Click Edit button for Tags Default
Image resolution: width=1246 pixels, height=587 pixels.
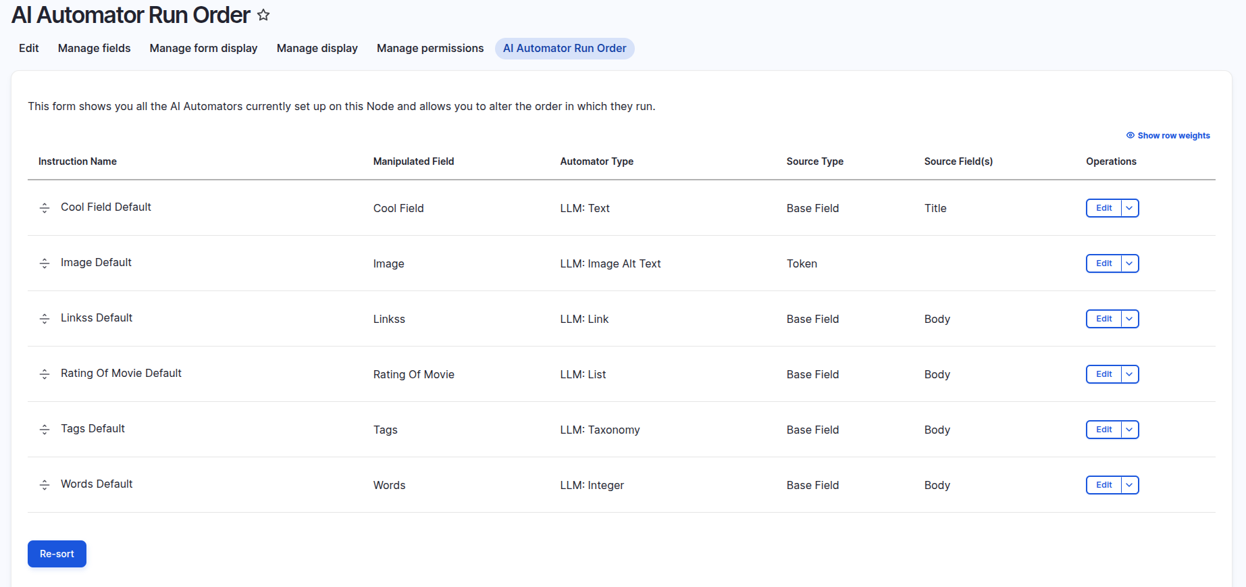click(x=1104, y=430)
